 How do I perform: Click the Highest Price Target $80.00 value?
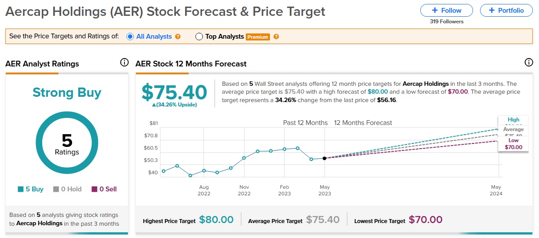(216, 220)
